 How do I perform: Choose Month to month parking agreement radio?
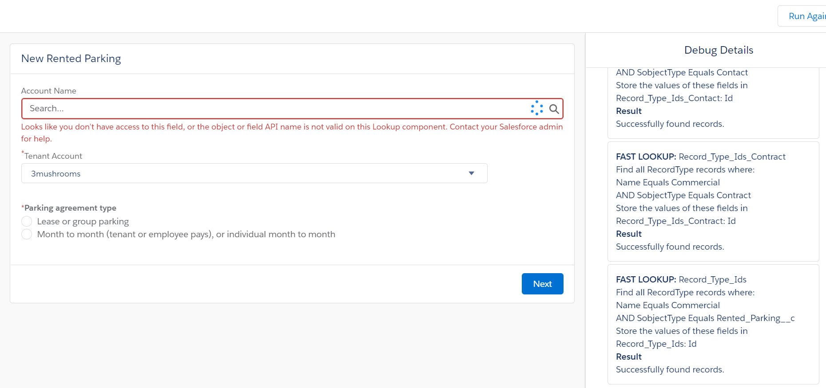(27, 234)
